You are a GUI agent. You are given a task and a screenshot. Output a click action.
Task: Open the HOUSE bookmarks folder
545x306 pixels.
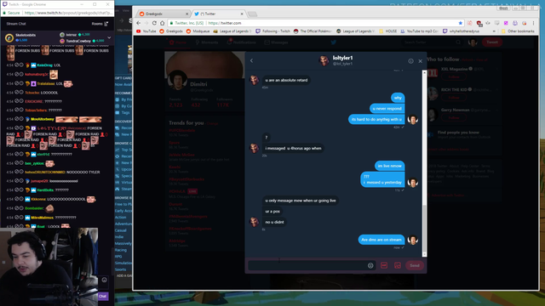pos(388,31)
